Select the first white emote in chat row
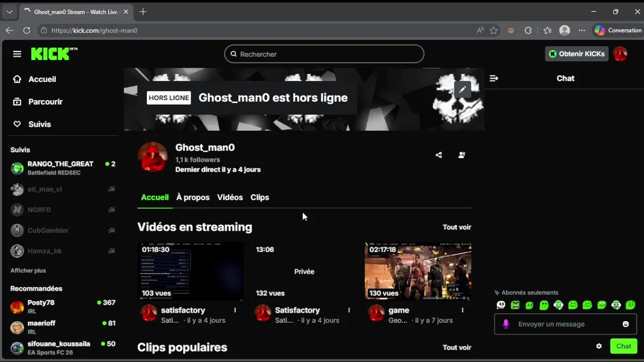The width and height of the screenshot is (644, 362). (x=501, y=305)
